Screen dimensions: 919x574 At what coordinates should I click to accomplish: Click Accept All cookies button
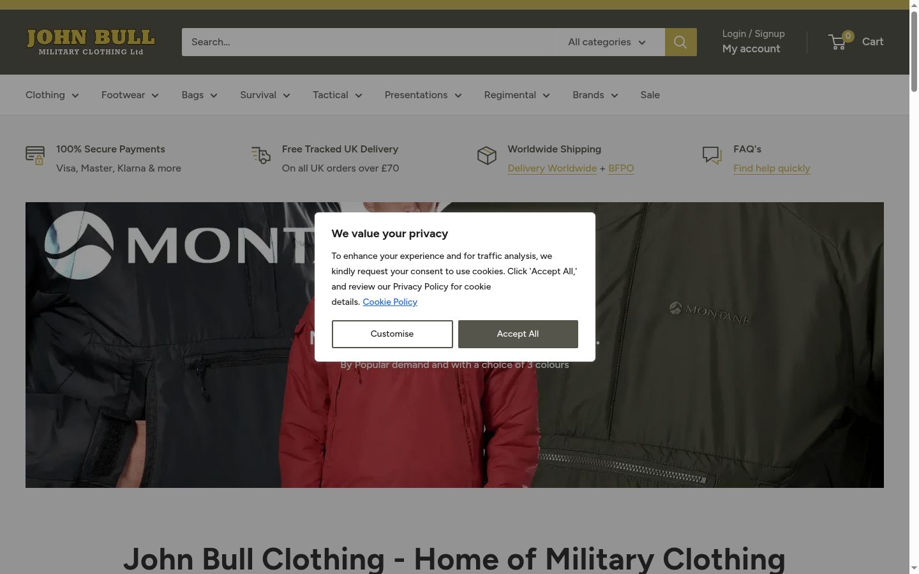click(518, 334)
